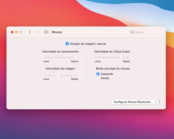Click Rápida under Velocidade do rastreamento
Image resolution: width=174 pixels, height=139 pixels.
point(75,61)
